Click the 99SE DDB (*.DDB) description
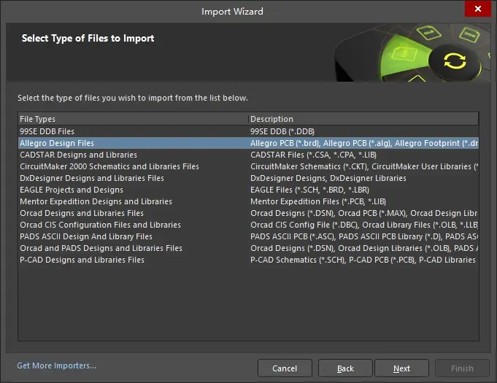This screenshot has height=383, width=497. tap(282, 131)
